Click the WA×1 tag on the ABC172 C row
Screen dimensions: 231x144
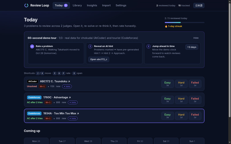[x=42, y=86]
